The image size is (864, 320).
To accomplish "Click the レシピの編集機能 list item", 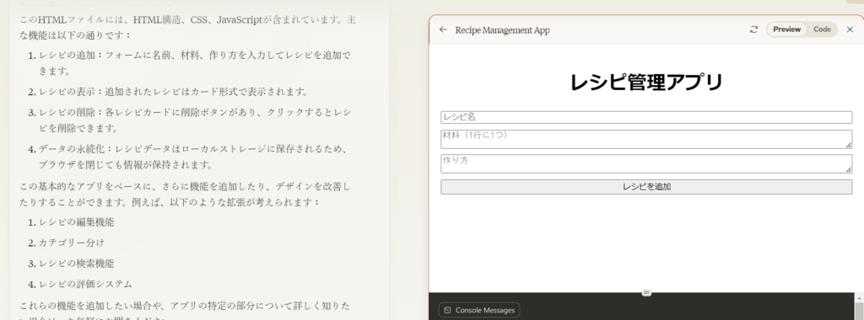I will 76,222.
